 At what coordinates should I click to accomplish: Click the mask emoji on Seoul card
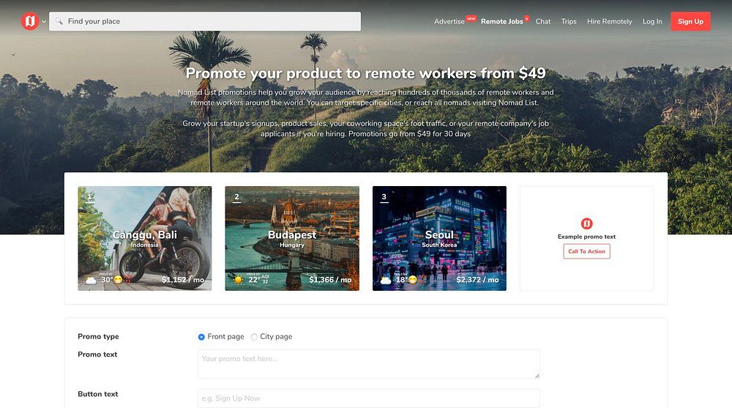(413, 280)
